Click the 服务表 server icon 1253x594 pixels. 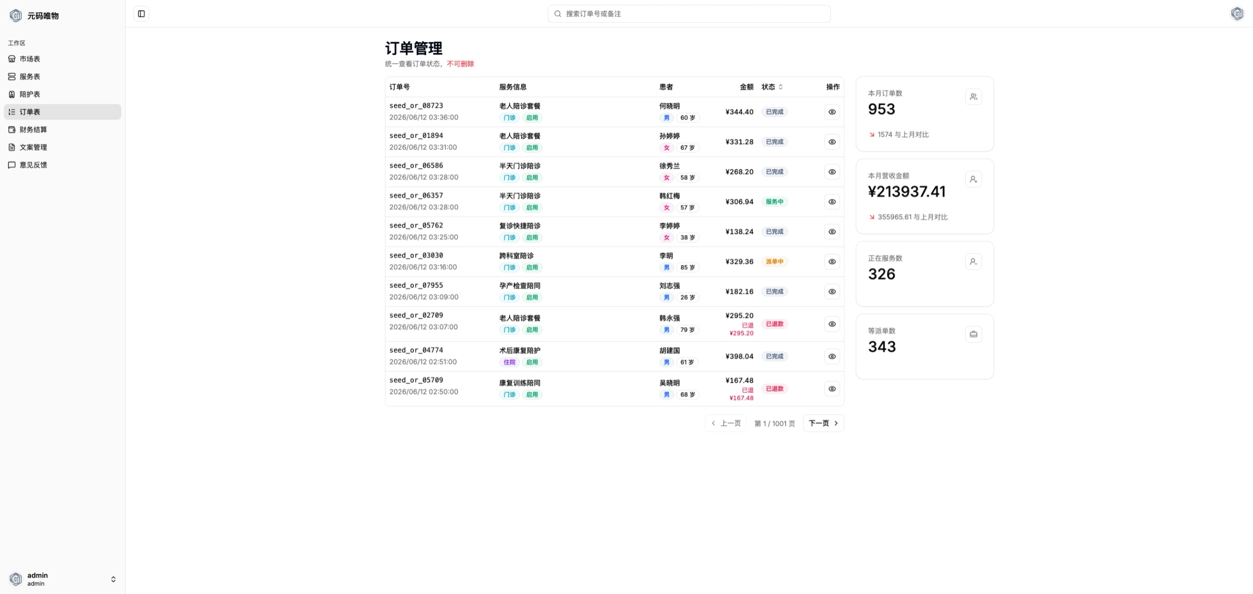[12, 77]
